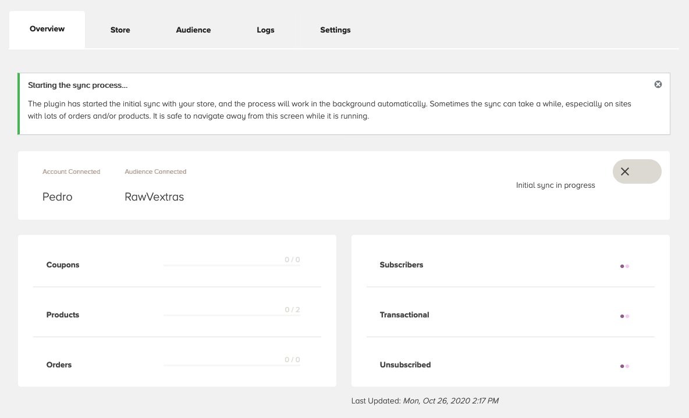This screenshot has width=689, height=418.
Task: Click the Unsubscribed loading dots indicator
Action: pos(624,366)
